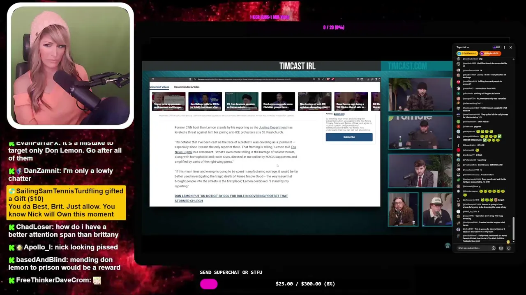Viewport: 526px width, 295px height.
Task: Switch to Recommended Videos tab
Action: click(x=159, y=87)
